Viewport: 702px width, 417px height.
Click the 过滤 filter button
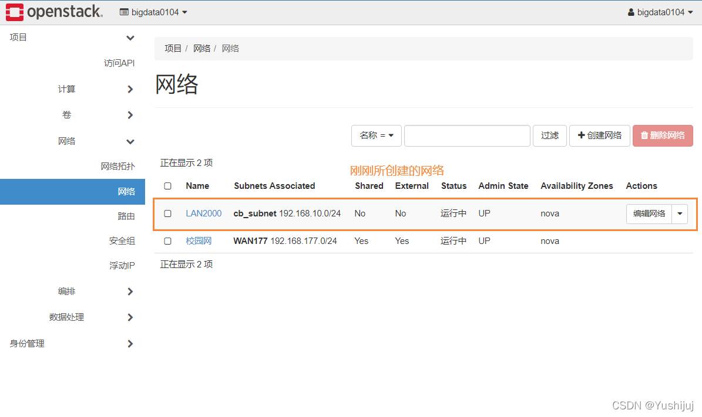coord(550,135)
